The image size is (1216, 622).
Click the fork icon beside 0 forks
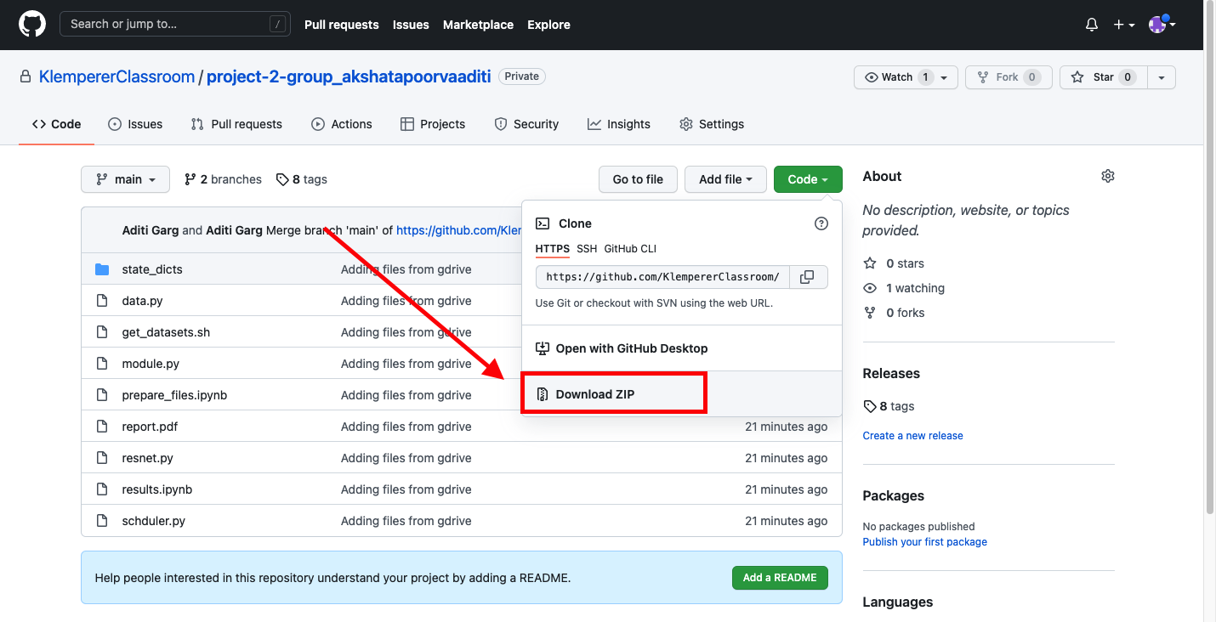coord(870,313)
